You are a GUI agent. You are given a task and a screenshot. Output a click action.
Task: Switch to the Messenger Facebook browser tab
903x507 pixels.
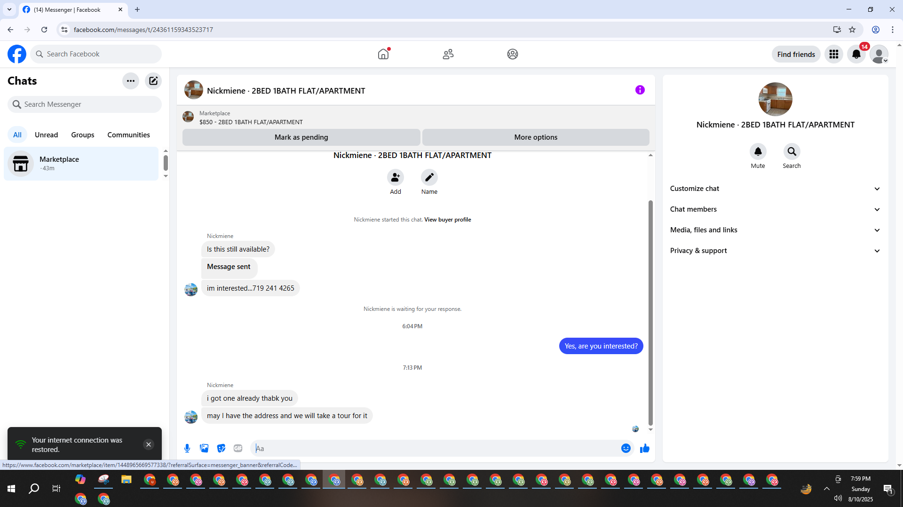(x=73, y=9)
